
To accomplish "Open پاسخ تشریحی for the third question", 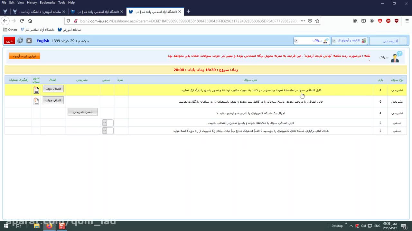I will pyautogui.click(x=82, y=112).
